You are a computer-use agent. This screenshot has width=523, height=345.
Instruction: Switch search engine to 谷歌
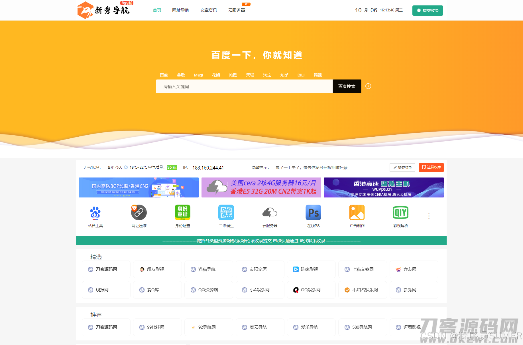tap(181, 75)
